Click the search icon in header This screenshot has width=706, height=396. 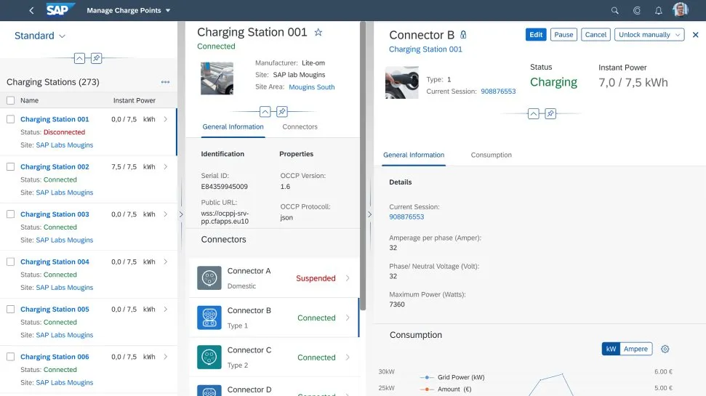[x=615, y=11]
